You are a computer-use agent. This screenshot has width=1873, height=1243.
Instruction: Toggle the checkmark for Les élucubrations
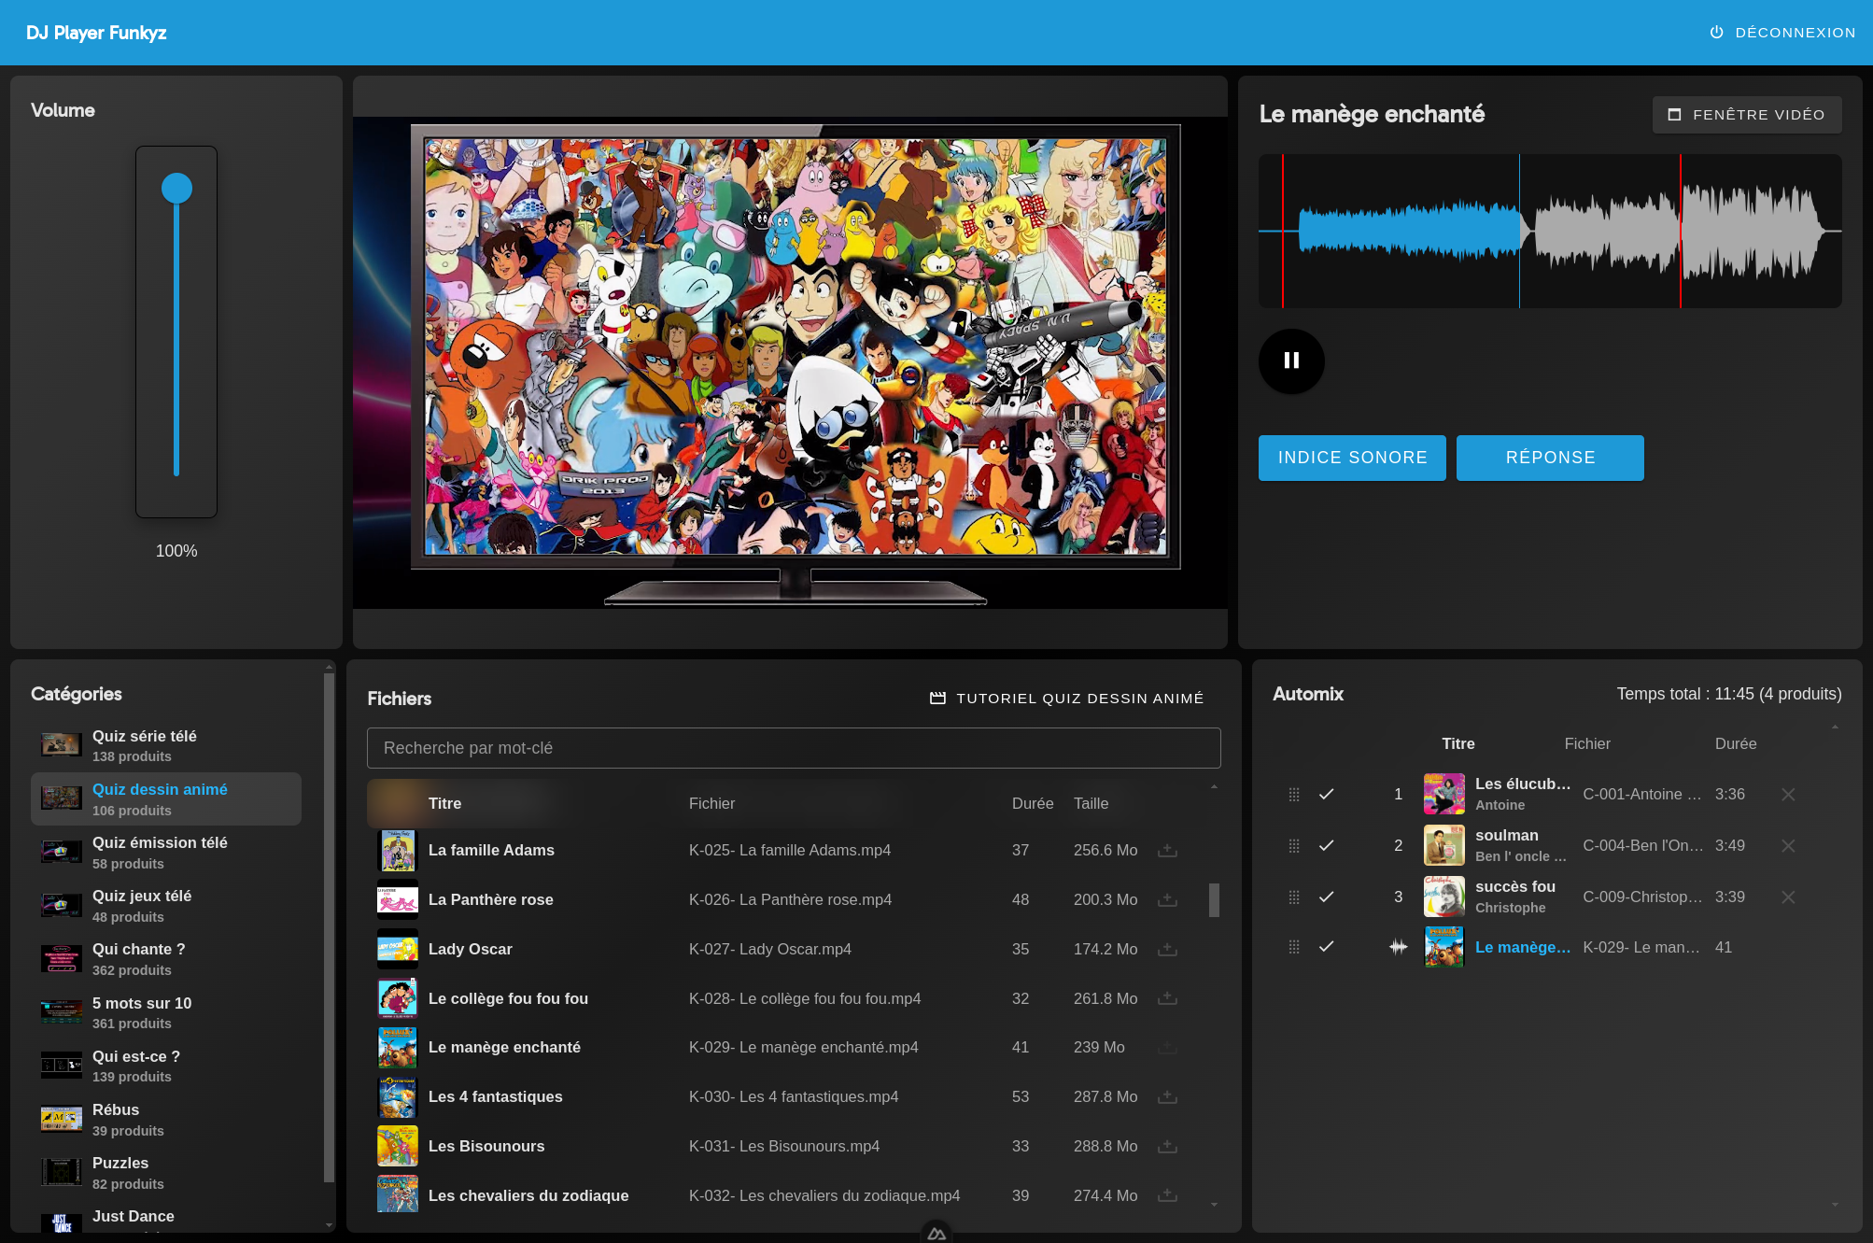coord(1326,794)
